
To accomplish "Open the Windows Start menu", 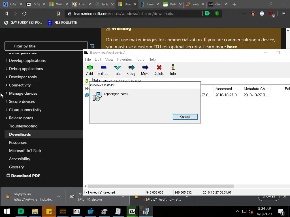I will pos(7,211).
